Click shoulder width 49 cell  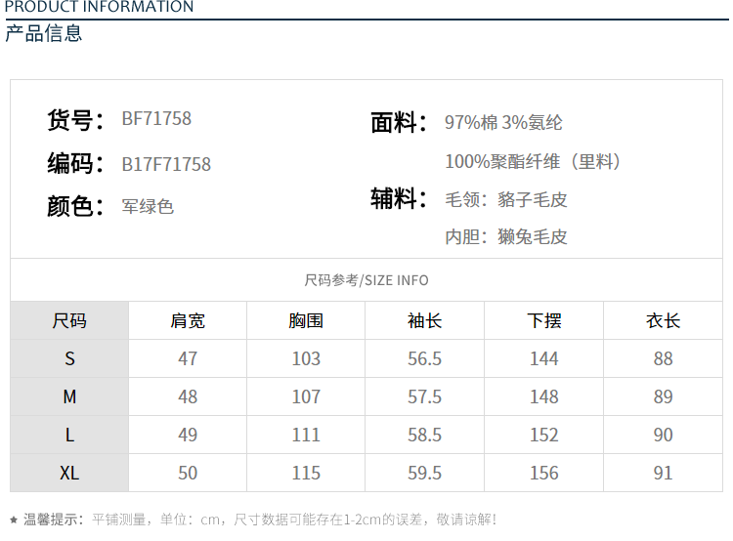(188, 435)
